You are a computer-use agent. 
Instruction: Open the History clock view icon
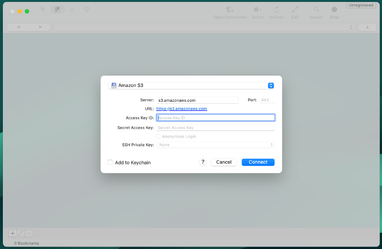tap(72, 10)
